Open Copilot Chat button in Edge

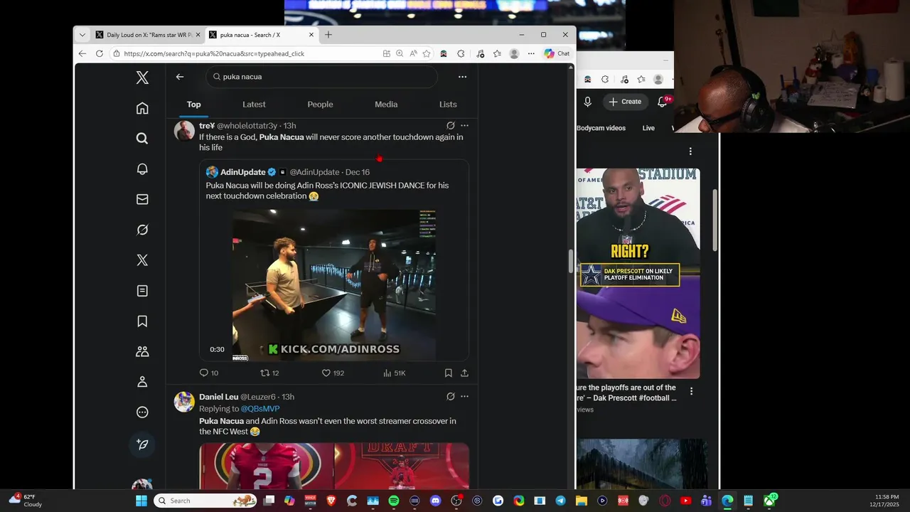coord(557,53)
